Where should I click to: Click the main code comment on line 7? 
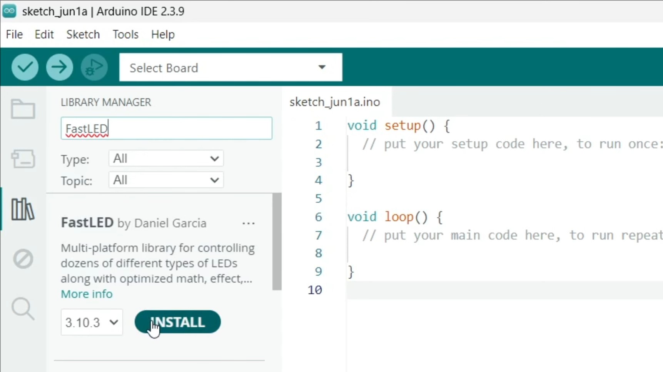[512, 235]
